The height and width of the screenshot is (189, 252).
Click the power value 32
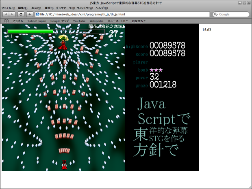pyautogui.click(x=154, y=76)
